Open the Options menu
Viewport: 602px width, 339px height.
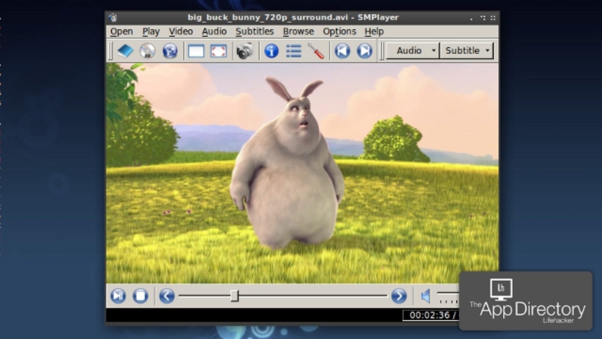[339, 31]
